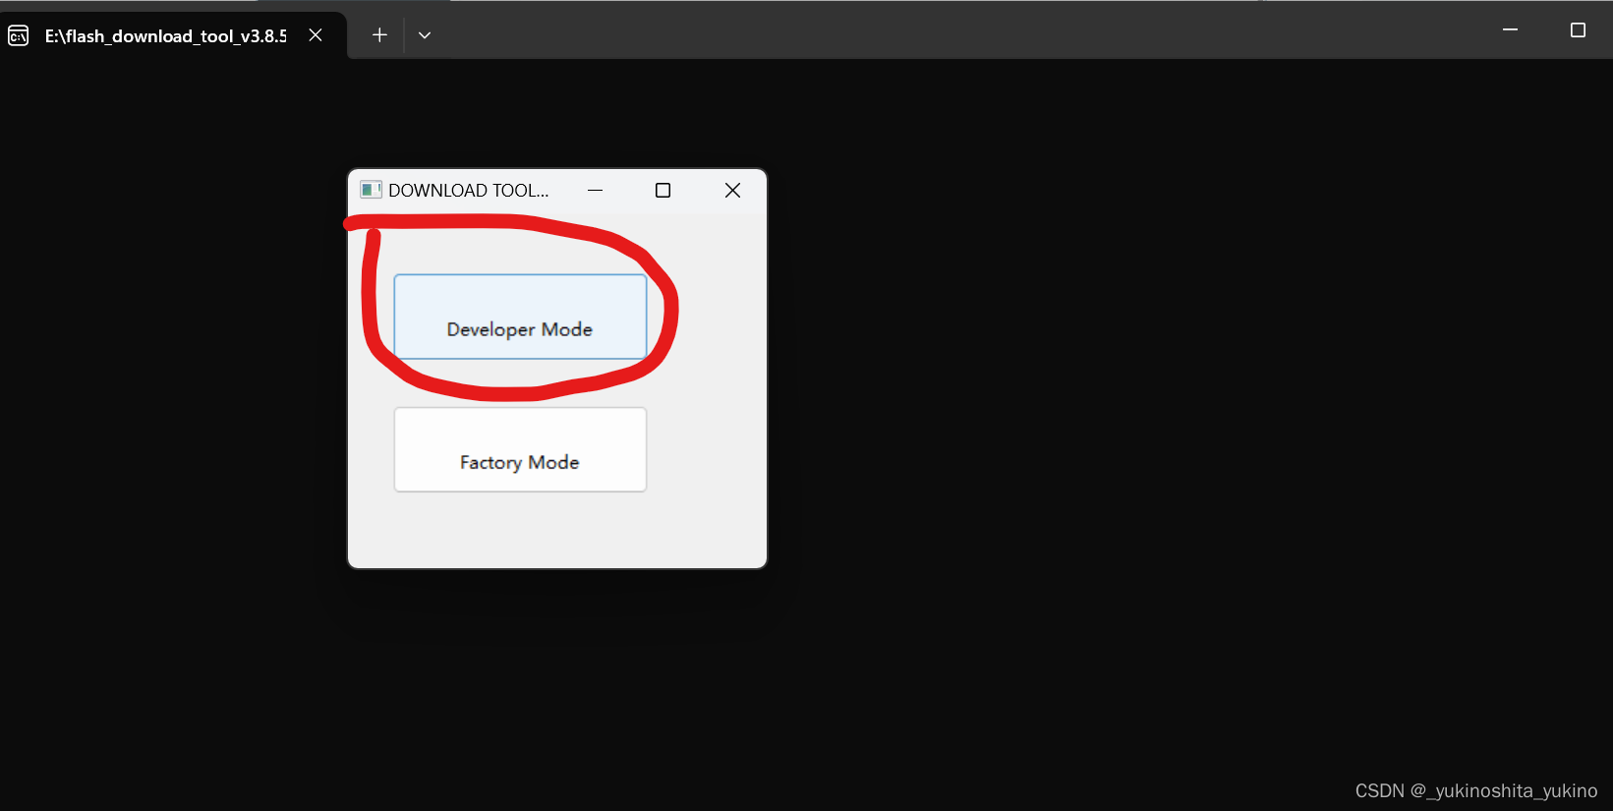1613x811 pixels.
Task: Open a new terminal tab with plus
Action: click(x=379, y=35)
